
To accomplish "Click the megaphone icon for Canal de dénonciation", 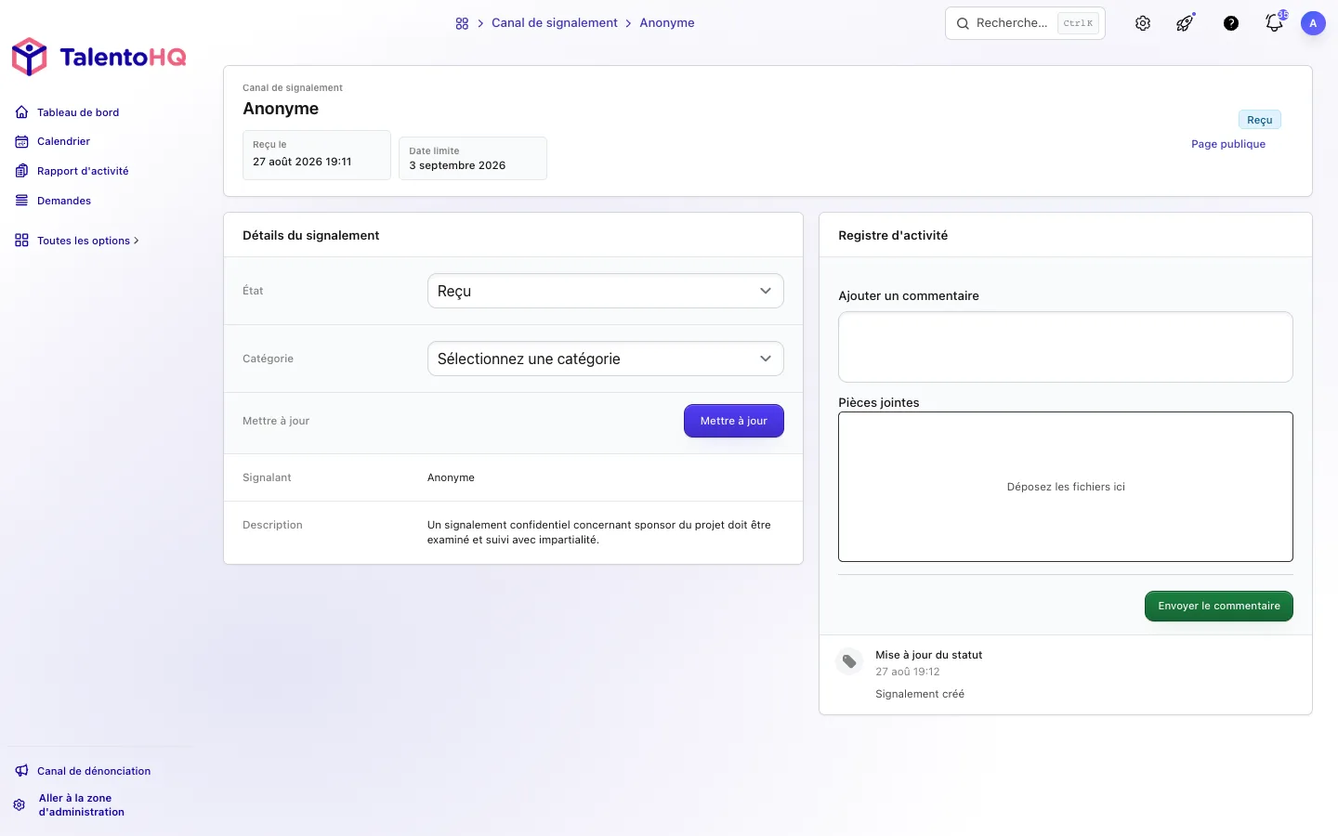I will pyautogui.click(x=21, y=771).
